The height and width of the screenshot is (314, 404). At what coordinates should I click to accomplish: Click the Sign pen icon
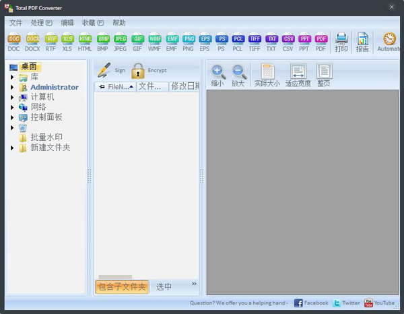point(104,70)
